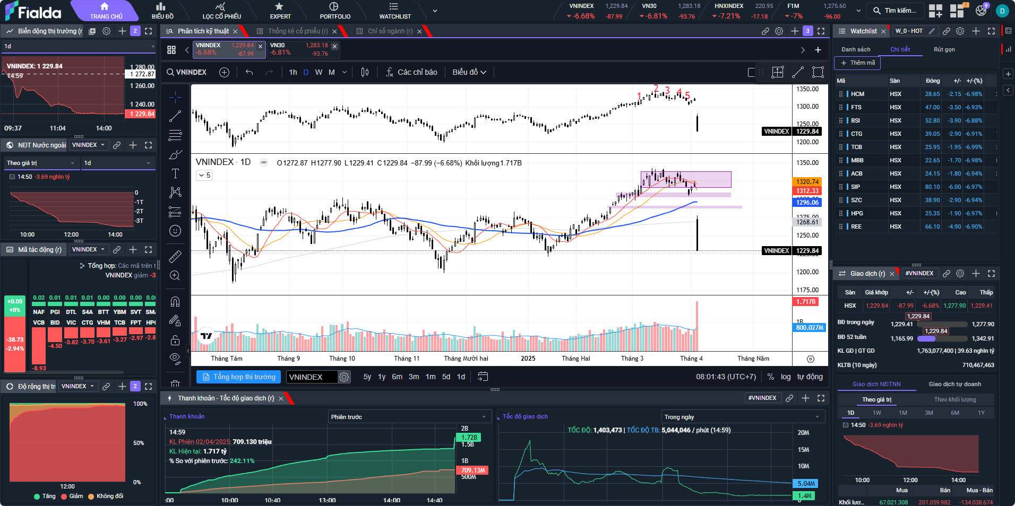Image resolution: width=1015 pixels, height=506 pixels.
Task: Open the Biểu đồ dropdown
Action: coord(469,72)
